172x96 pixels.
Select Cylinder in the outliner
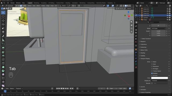pos(146,18)
